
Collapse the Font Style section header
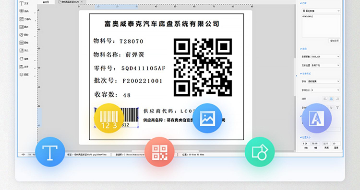point(305,74)
